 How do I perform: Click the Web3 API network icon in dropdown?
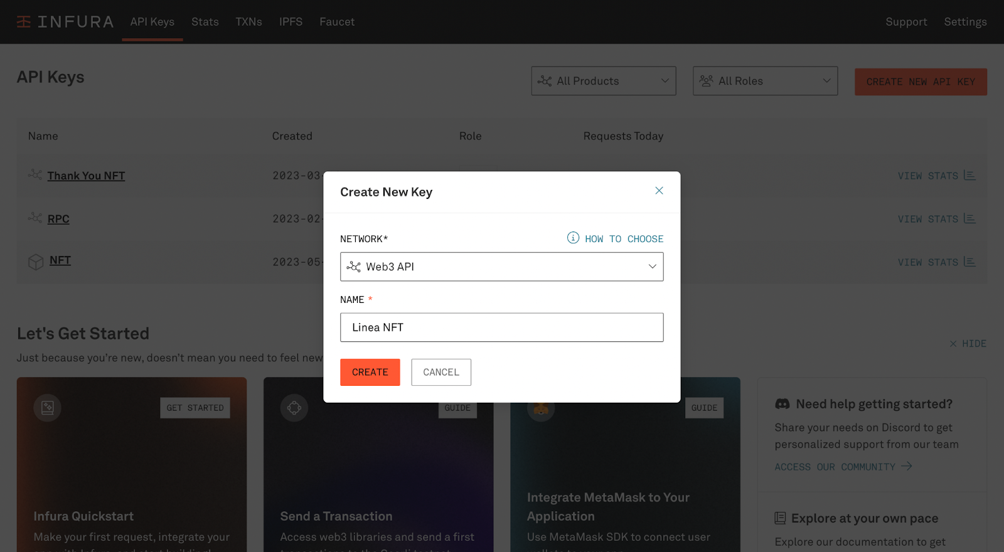pyautogui.click(x=354, y=267)
